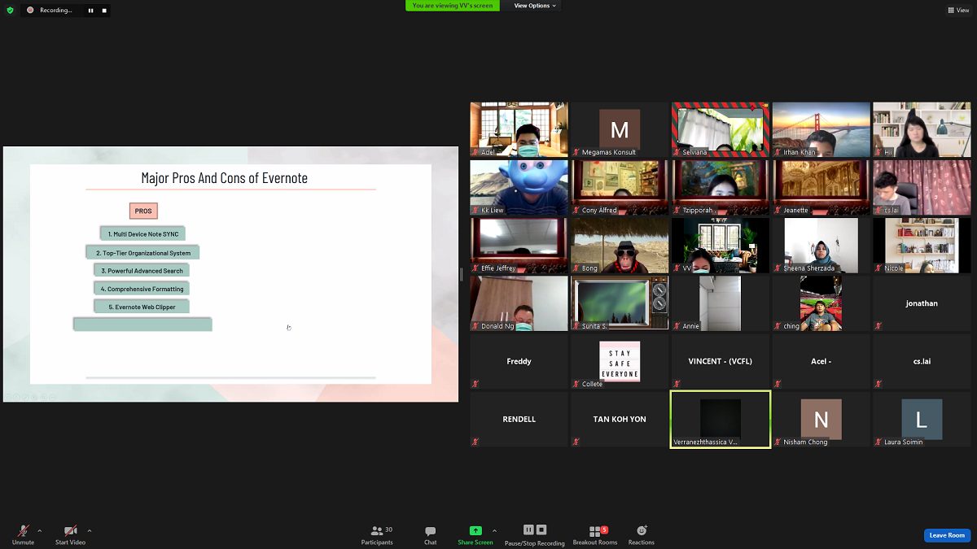Select Megamas Konsult participant tile

click(x=620, y=129)
